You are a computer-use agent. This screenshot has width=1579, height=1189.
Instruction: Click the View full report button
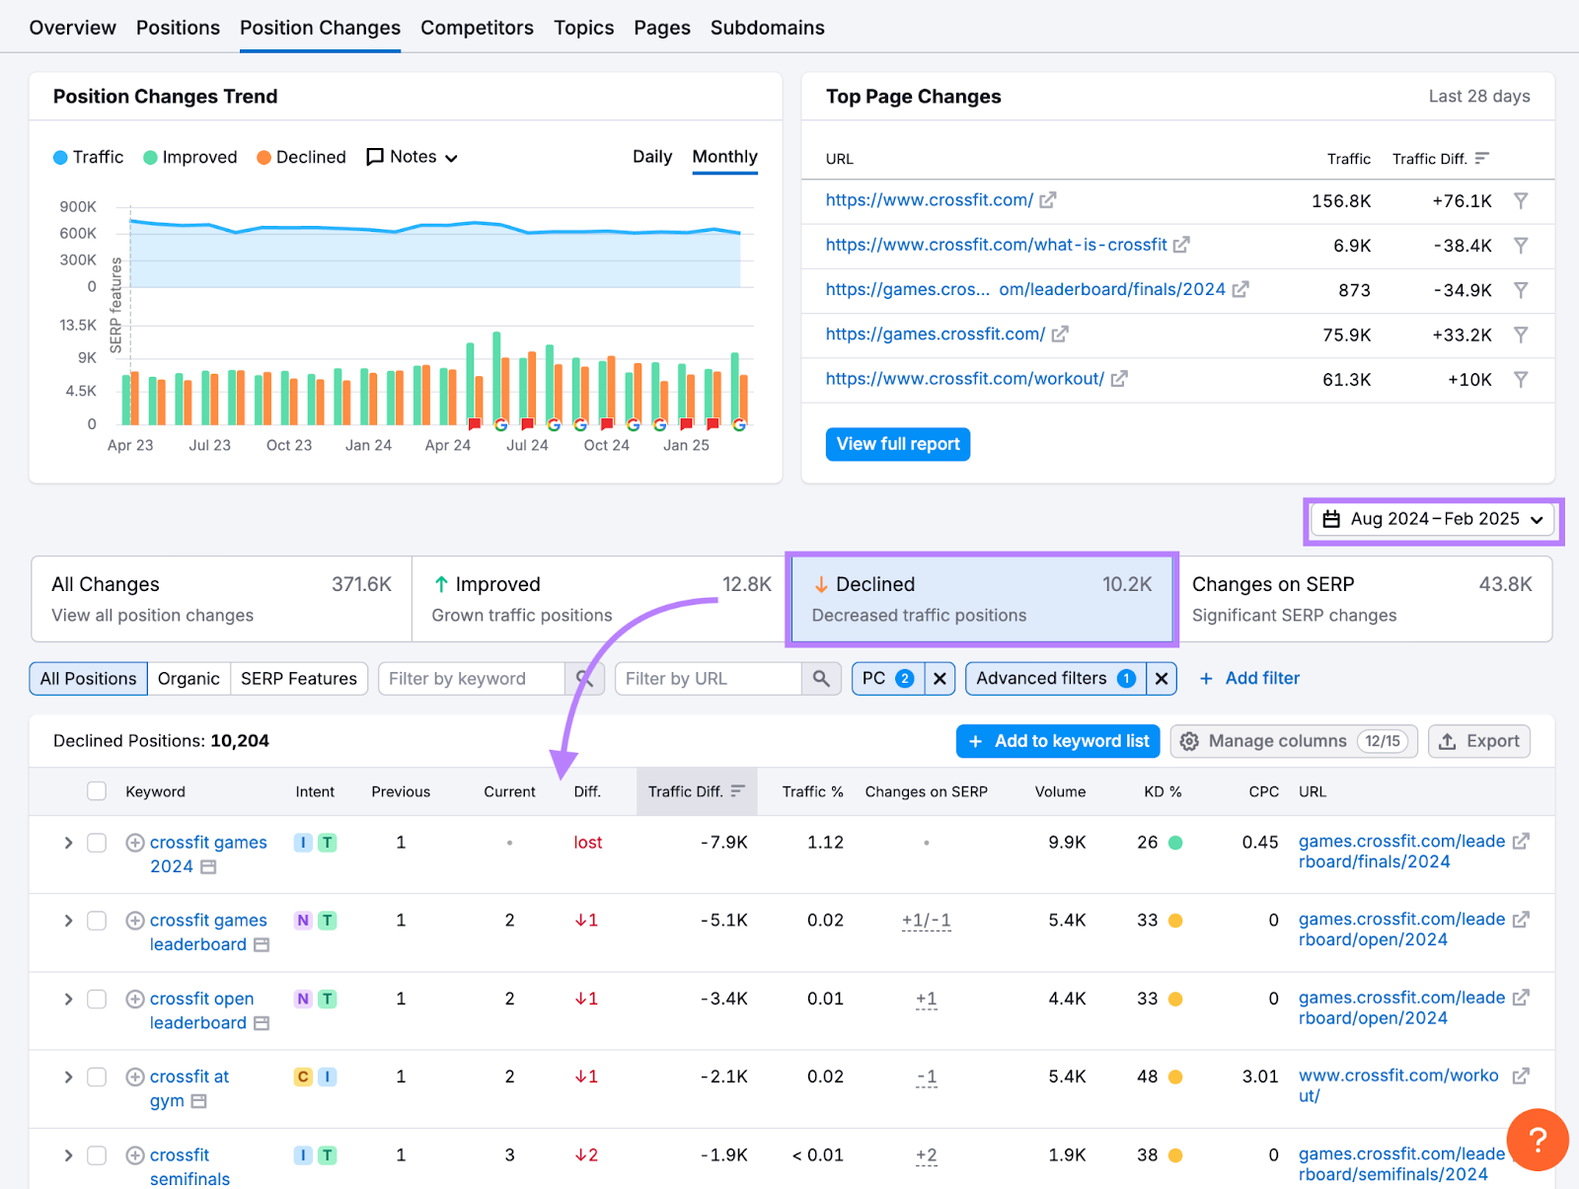pos(897,444)
